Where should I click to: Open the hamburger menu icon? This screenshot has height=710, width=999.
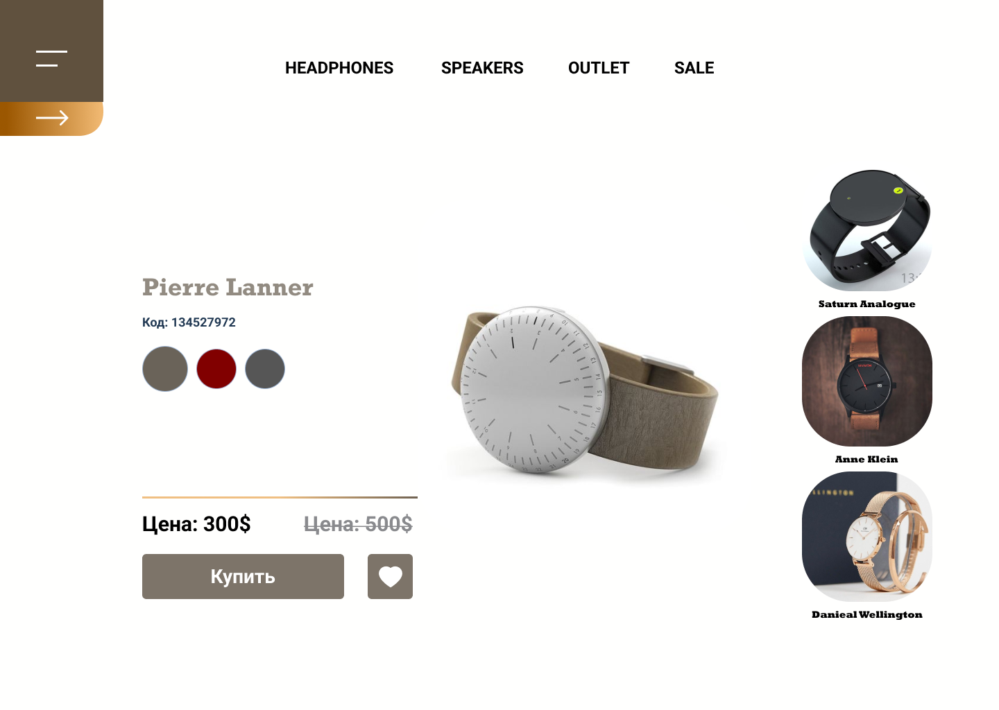(51, 58)
